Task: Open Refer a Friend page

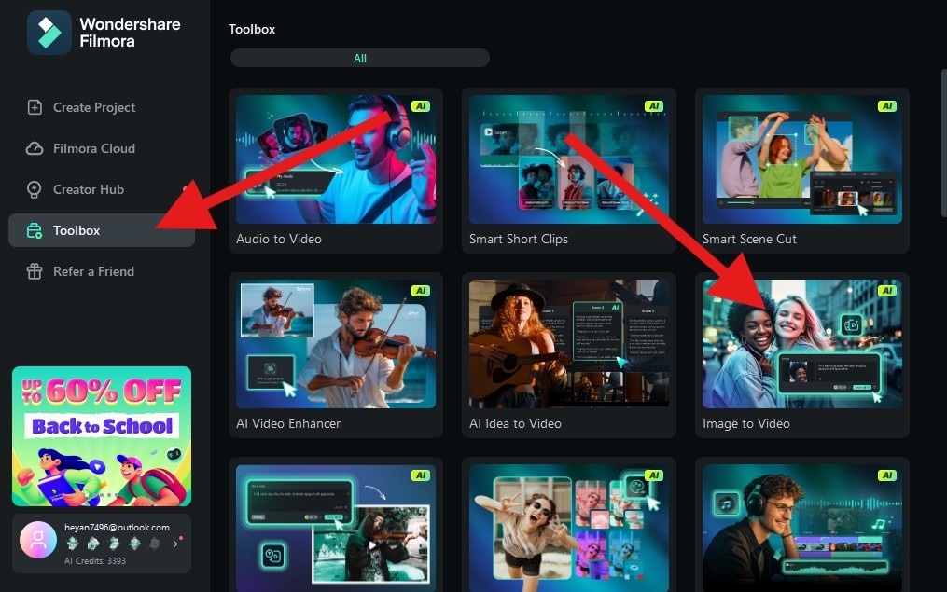Action: pyautogui.click(x=102, y=271)
